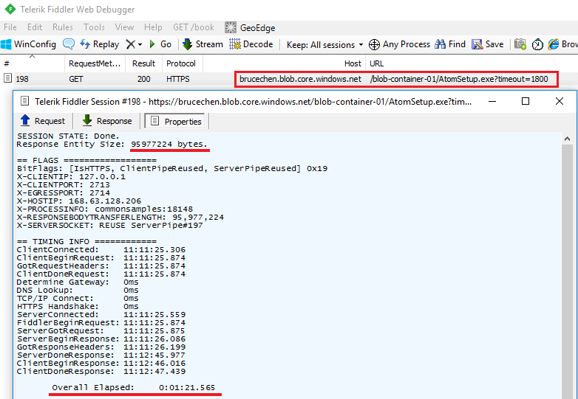
Task: Click the Overall Elapsed time line
Action: [134, 388]
